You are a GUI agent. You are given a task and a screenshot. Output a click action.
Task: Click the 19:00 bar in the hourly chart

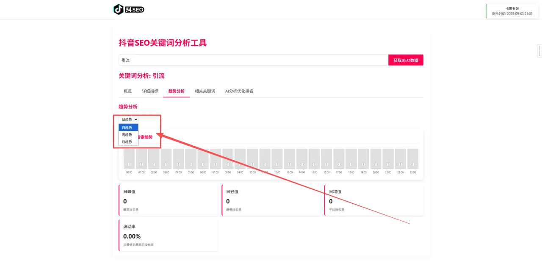pos(363,159)
